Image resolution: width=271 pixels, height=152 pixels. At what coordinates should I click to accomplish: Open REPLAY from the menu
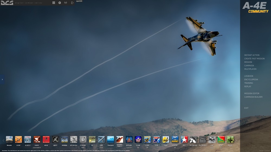pos(247,87)
